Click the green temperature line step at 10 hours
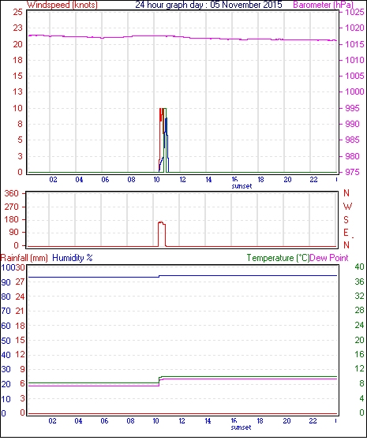367x444 pixels. [159, 379]
